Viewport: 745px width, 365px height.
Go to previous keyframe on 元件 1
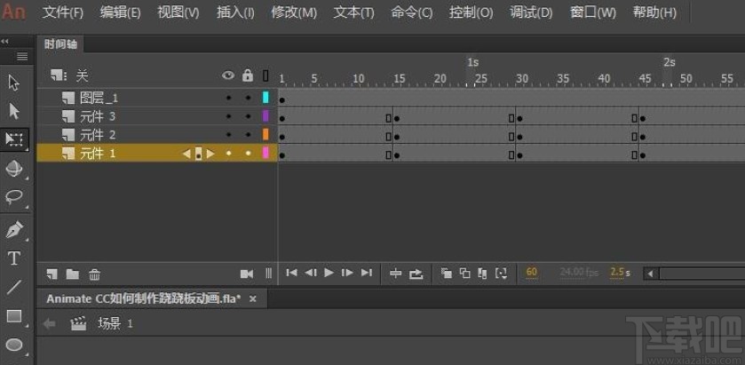[186, 154]
